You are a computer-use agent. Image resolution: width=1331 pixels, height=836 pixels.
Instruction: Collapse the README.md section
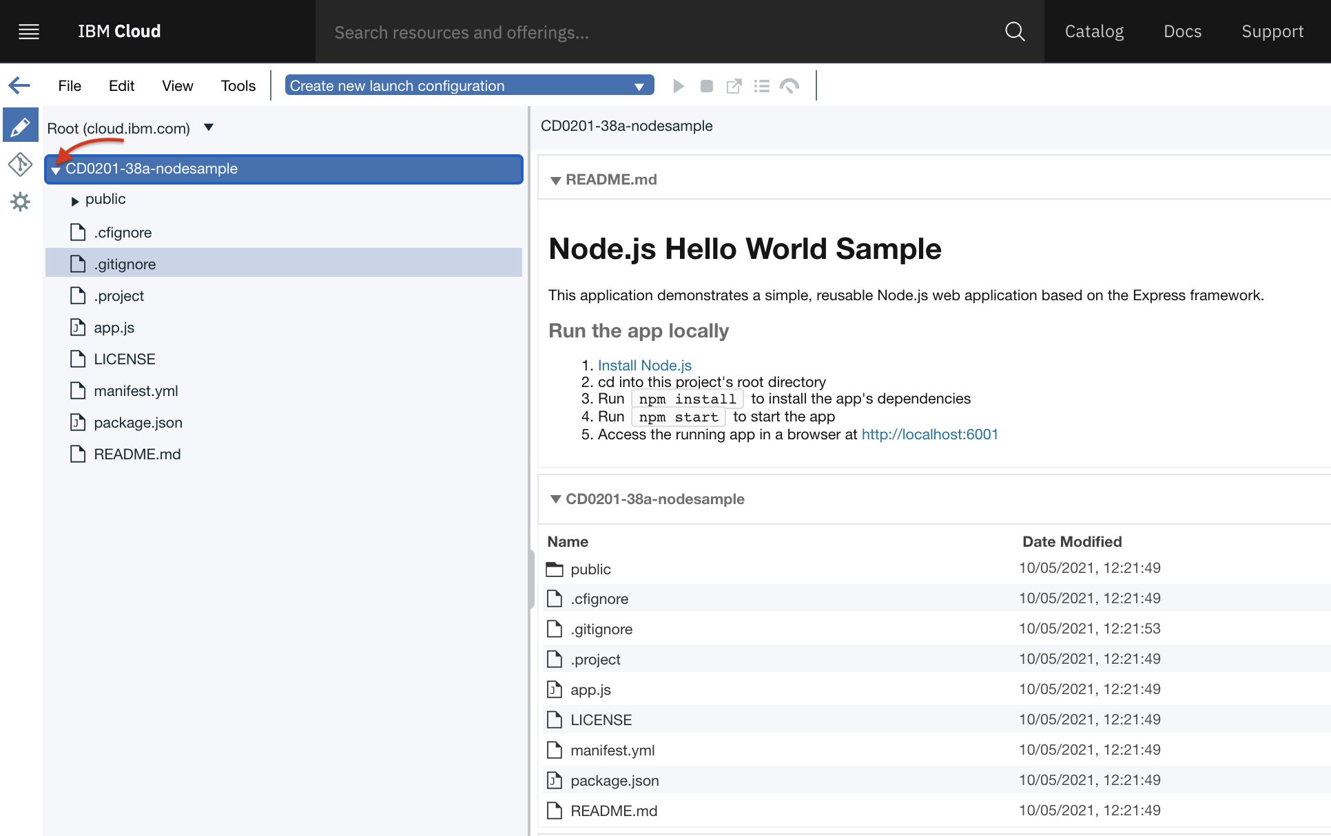tap(555, 180)
